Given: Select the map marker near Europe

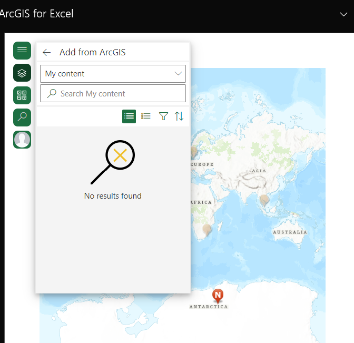Looking at the screenshot, I should (x=194, y=152).
